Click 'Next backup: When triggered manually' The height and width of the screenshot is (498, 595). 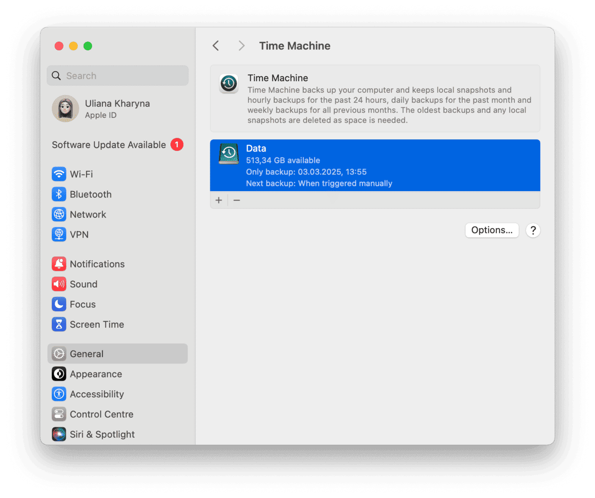(x=319, y=183)
